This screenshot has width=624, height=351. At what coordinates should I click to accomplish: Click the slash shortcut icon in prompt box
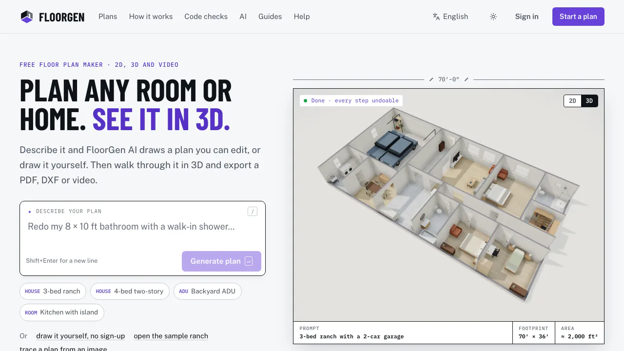click(253, 211)
